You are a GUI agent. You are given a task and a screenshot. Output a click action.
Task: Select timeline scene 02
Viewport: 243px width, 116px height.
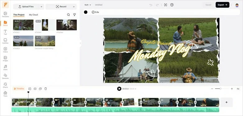[x=44, y=102]
